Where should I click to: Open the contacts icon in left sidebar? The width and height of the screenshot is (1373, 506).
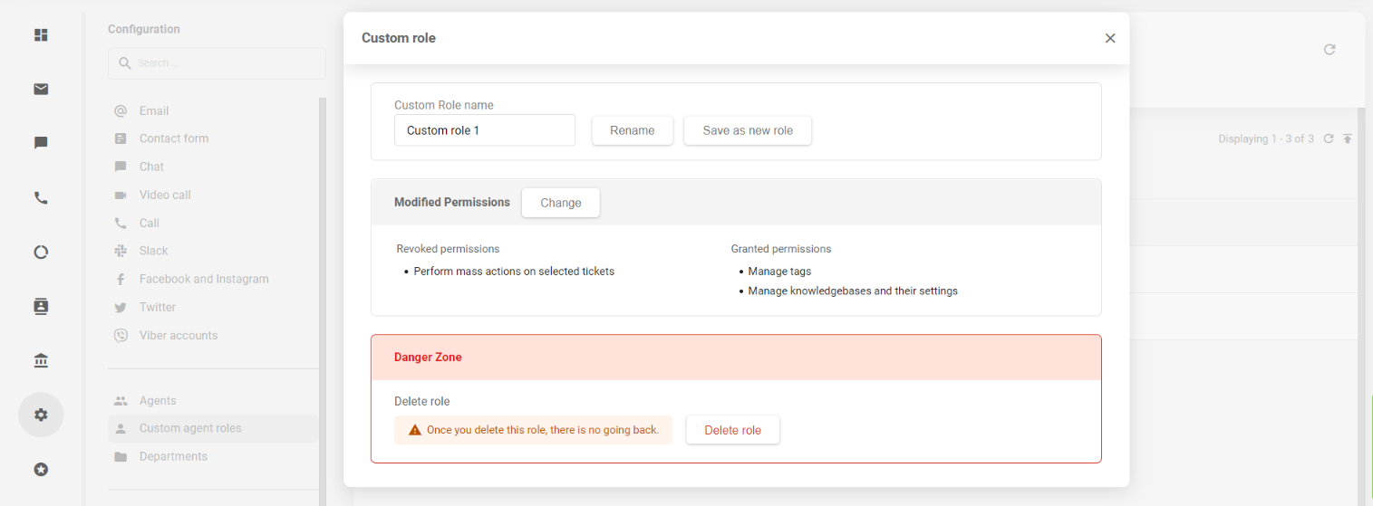[x=41, y=307]
